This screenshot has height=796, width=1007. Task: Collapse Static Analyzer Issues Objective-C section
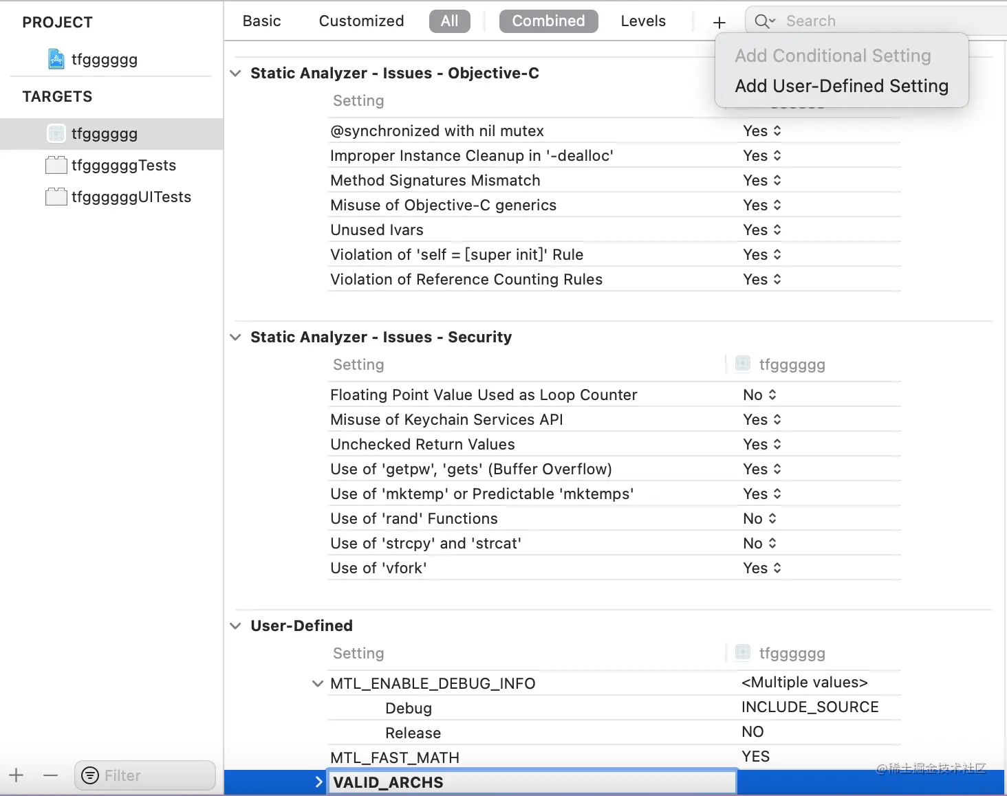click(x=236, y=73)
